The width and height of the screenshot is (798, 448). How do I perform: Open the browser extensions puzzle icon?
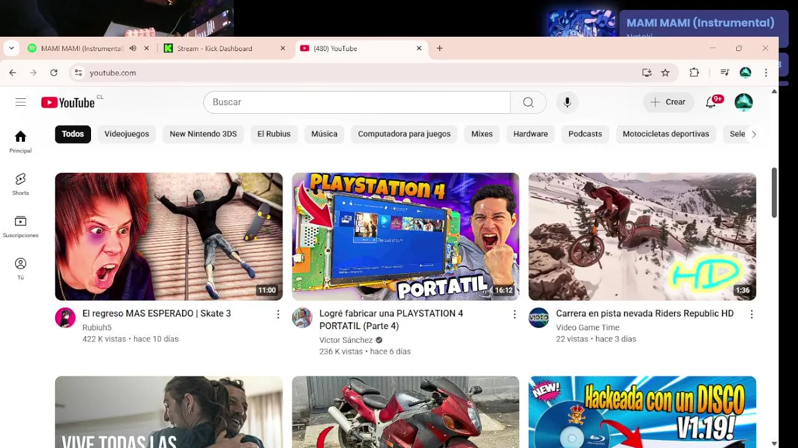694,73
